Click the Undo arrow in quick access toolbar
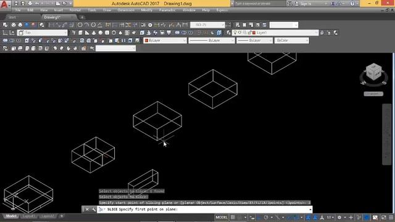Image resolution: width=395 pixels, height=222 pixels. pos(37,4)
